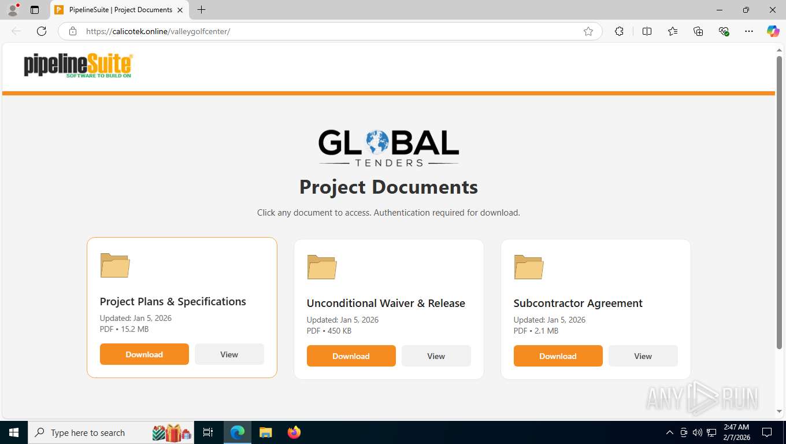Reload the current page
The image size is (786, 444).
pyautogui.click(x=41, y=31)
